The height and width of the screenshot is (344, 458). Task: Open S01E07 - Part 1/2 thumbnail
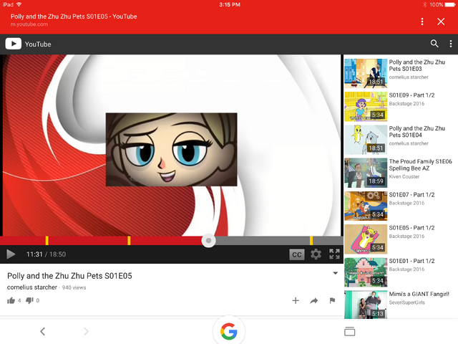(x=366, y=206)
